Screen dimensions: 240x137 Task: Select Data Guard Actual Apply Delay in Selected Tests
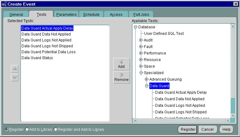(x=47, y=28)
